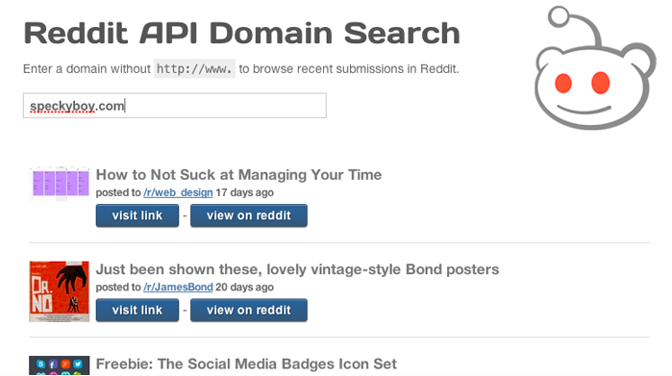Click the Google Plus badge in Freebie thumbnail
The image size is (672, 376).
point(65,364)
